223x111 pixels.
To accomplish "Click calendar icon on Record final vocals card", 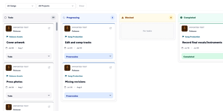I will point(182,48).
